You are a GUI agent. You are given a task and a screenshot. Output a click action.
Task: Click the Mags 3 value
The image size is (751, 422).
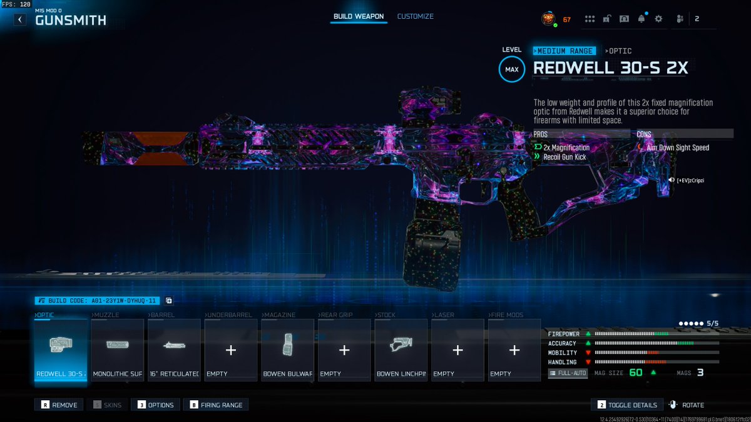pos(700,373)
